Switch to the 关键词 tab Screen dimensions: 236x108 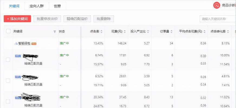pyautogui.click(x=14, y=6)
